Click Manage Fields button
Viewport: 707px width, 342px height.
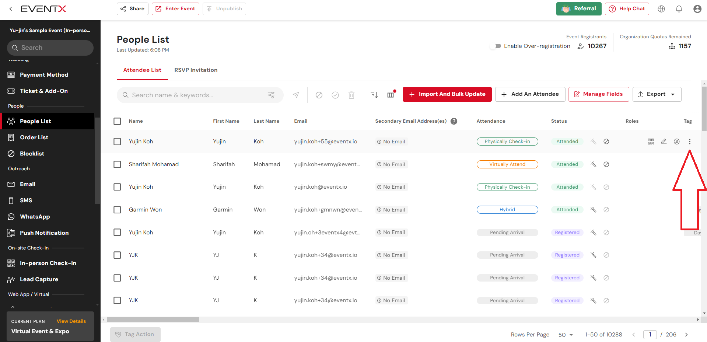pyautogui.click(x=599, y=94)
